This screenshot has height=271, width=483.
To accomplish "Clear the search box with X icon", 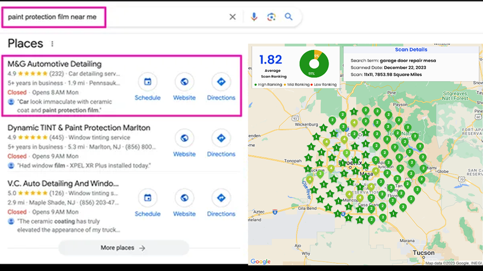I will tap(232, 17).
